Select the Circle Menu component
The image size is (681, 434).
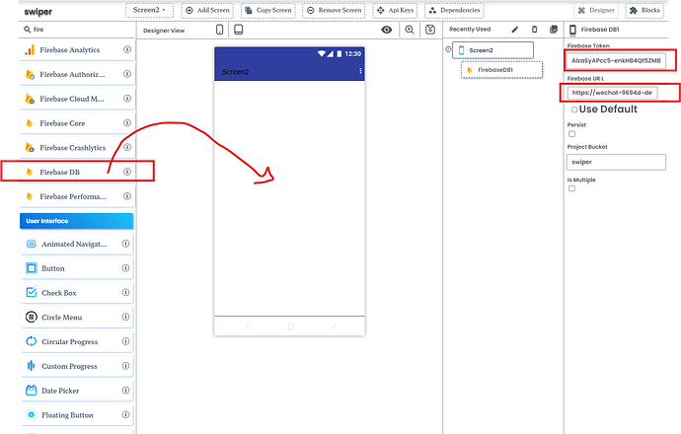click(x=77, y=318)
